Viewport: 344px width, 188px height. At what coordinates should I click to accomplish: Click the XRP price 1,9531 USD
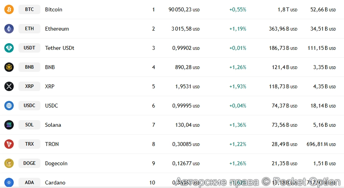(x=187, y=86)
